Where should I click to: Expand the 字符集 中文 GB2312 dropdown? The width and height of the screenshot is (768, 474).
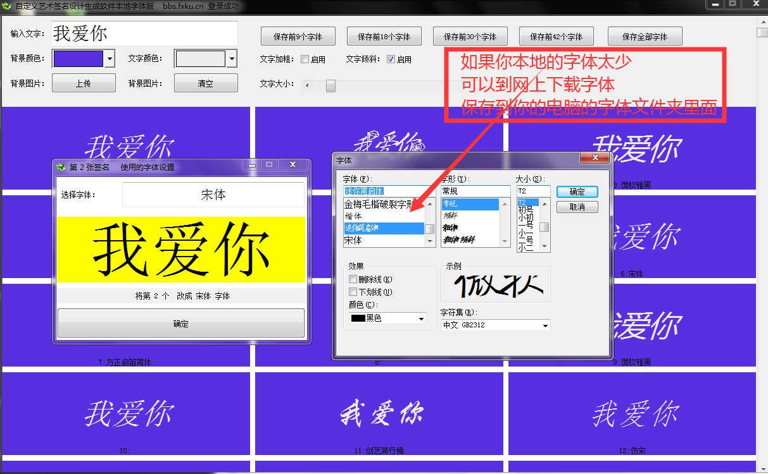click(545, 325)
